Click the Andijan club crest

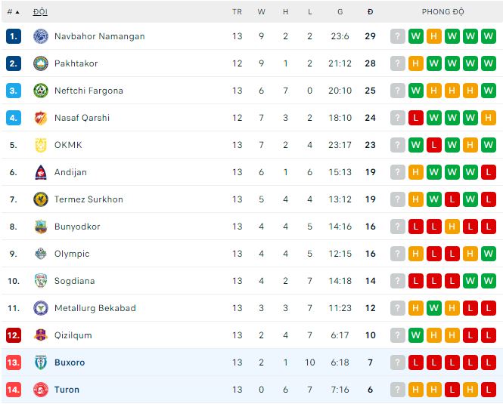click(41, 172)
